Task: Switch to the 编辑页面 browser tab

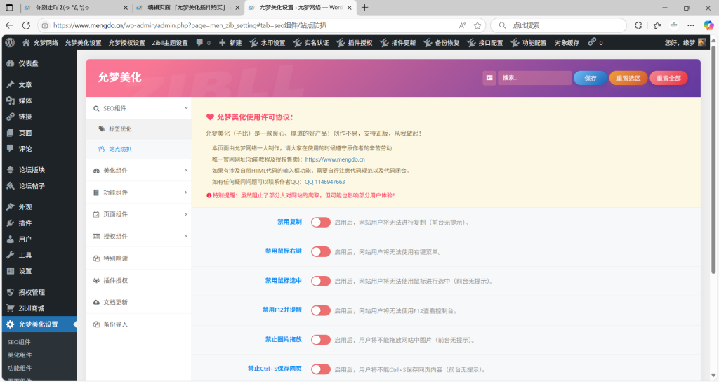Action: tap(188, 8)
